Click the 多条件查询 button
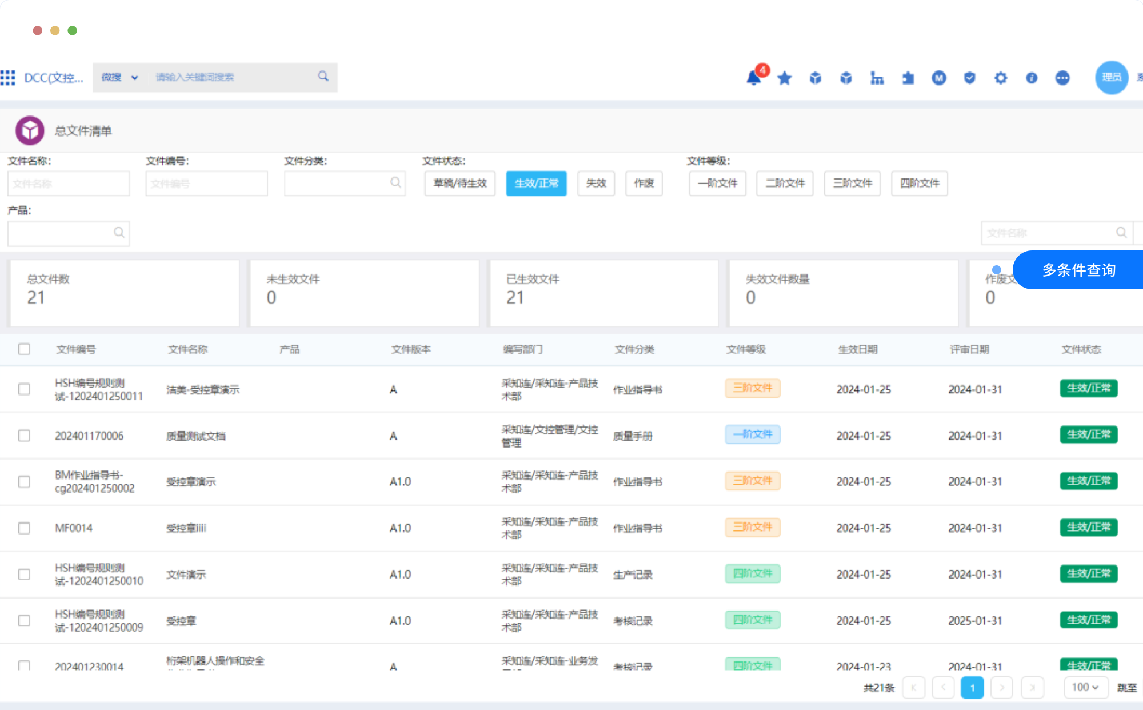The image size is (1143, 710). tap(1078, 270)
